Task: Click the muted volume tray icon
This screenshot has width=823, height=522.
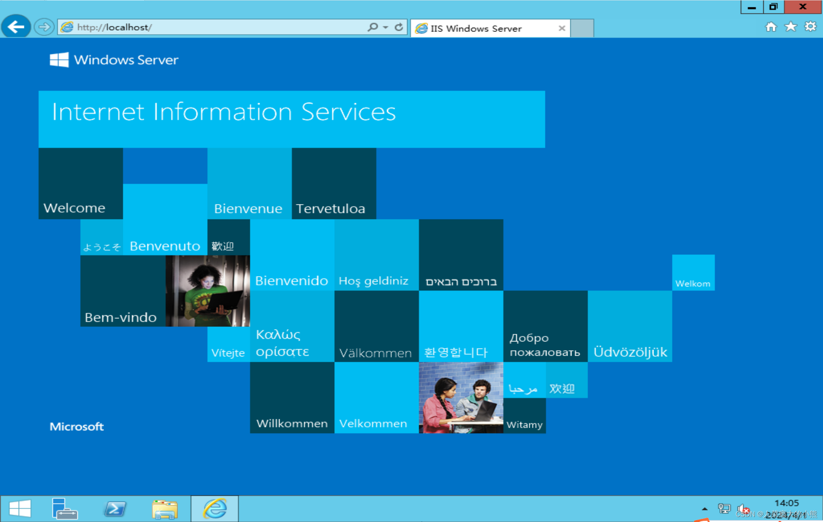Action: [742, 509]
